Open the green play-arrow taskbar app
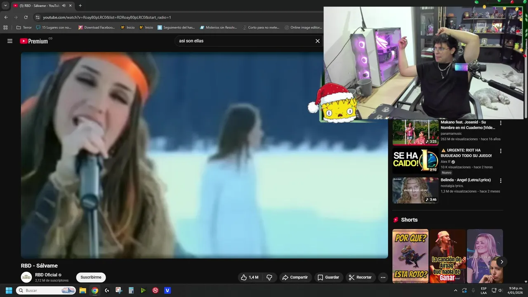Screen dimensions: 528x297 (143, 290)
